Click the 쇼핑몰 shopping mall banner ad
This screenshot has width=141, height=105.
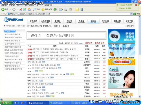[x=122, y=77]
